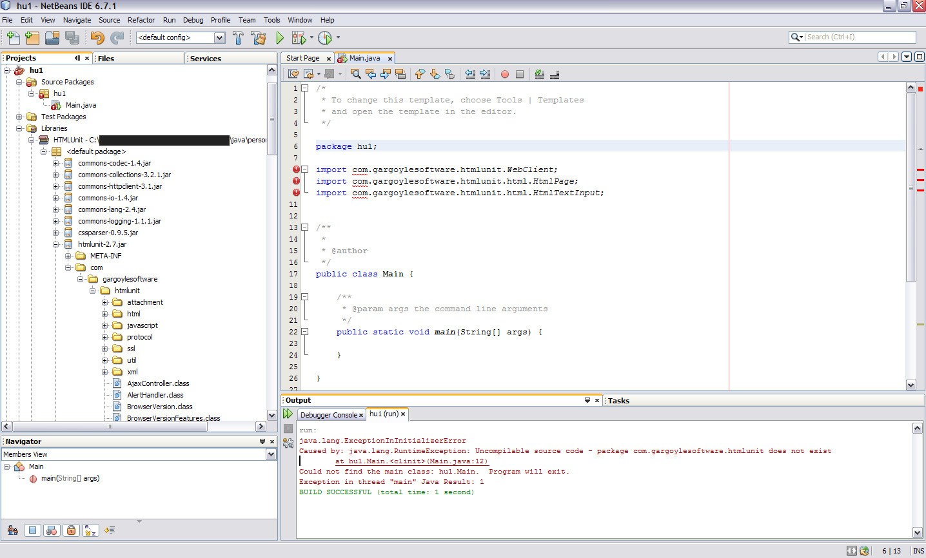Image resolution: width=926 pixels, height=558 pixels.
Task: Open the Debugger Console tab
Action: (329, 415)
